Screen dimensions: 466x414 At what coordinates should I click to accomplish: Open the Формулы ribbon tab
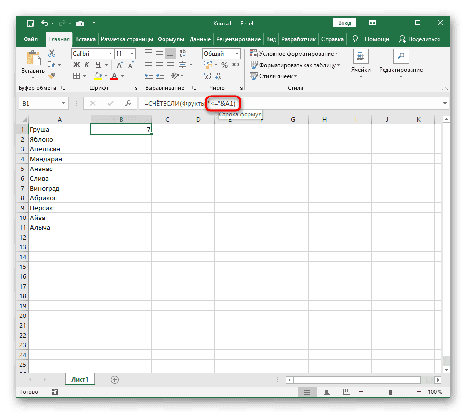click(x=171, y=39)
